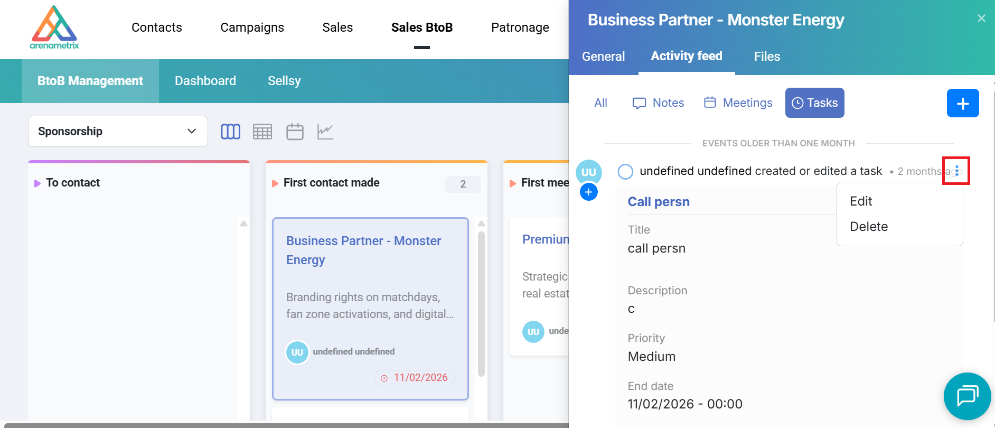Filter activity feed by Tasks

(814, 103)
